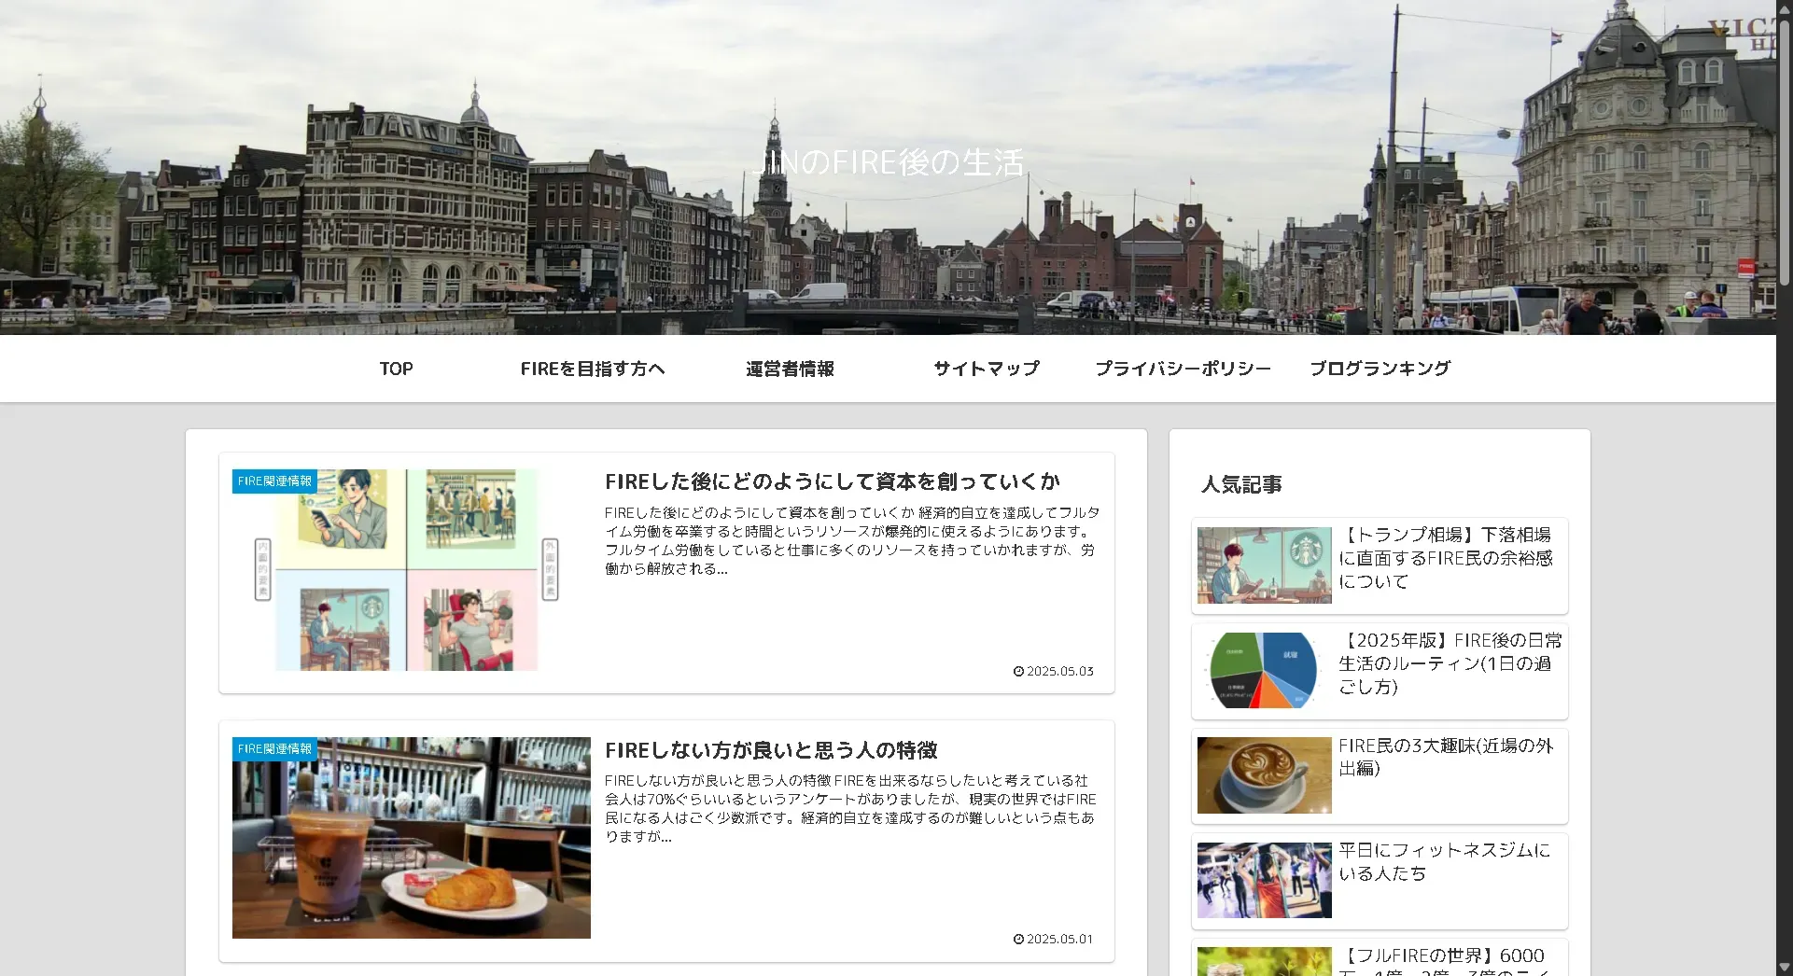Screen dimensions: 1793x976
Task: Open the FIREを目指す方へ menu item
Action: coord(593,369)
